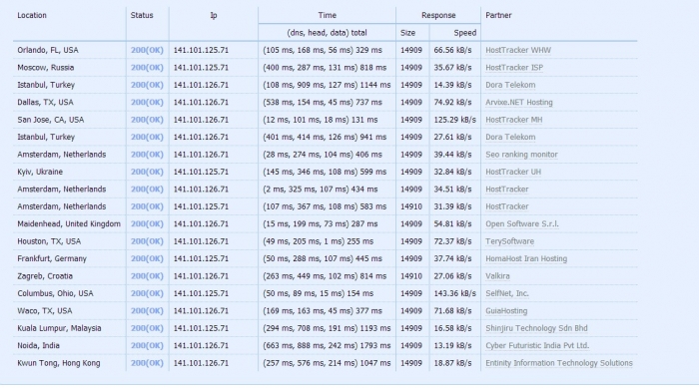The image size is (699, 388).
Task: Click the 200(OK) status for Zagreb, Croatia
Action: 147,276
